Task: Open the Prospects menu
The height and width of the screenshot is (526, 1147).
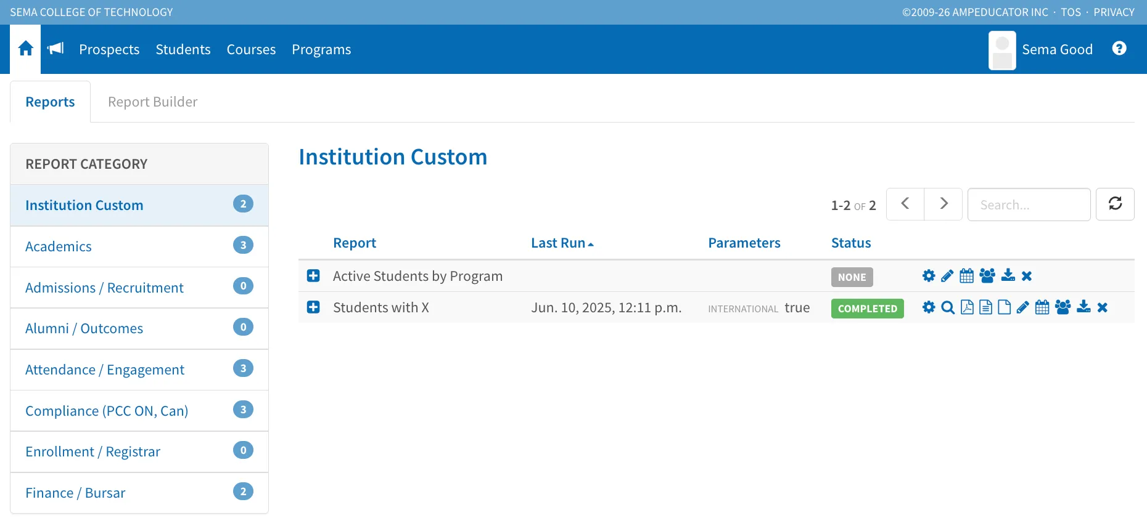Action: tap(109, 49)
